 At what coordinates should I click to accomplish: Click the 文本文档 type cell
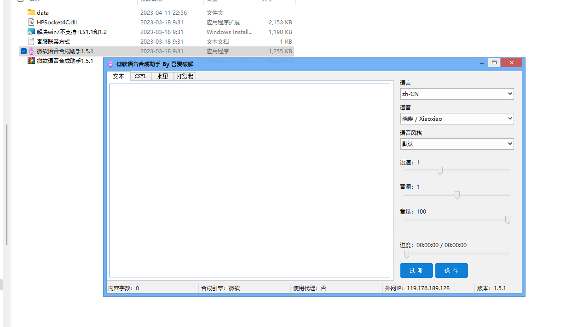click(x=218, y=41)
